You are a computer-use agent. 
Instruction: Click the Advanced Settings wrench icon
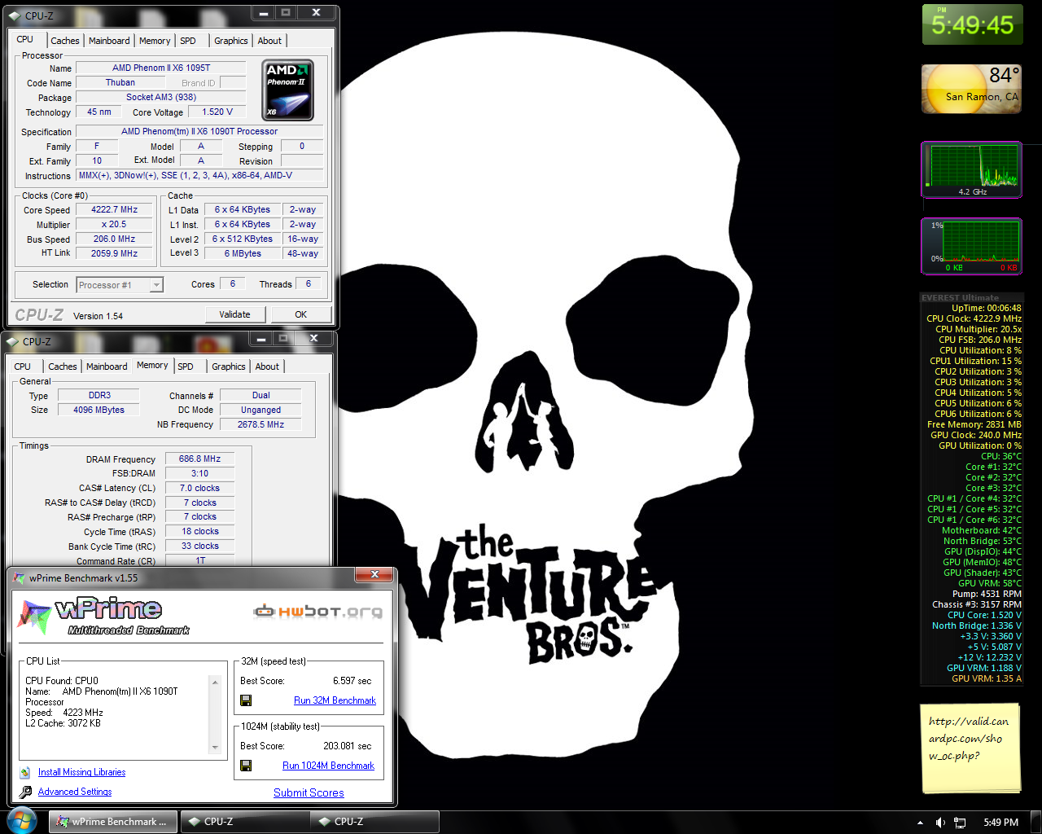[25, 792]
